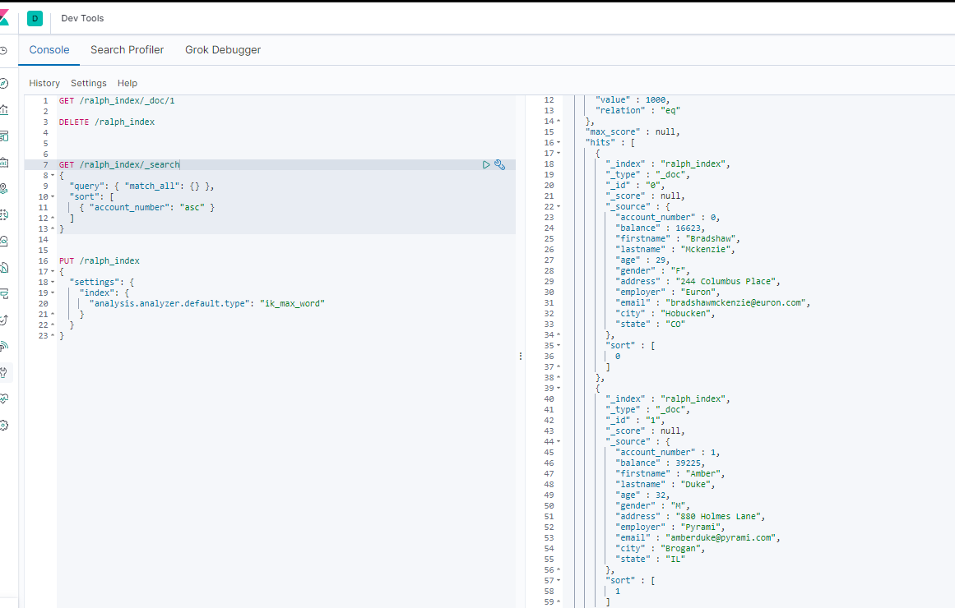
Task: Place cursor on GET /ralph_index/_doc/1 line
Action: tap(117, 101)
